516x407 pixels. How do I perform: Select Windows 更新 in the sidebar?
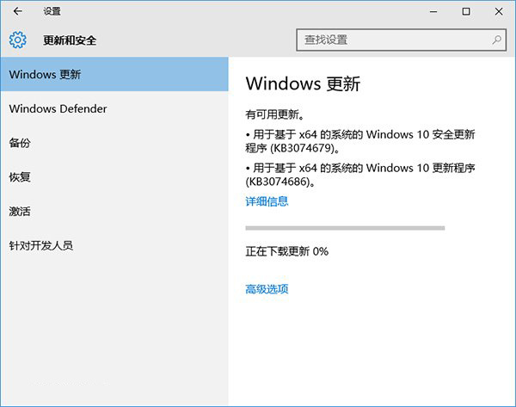click(114, 74)
